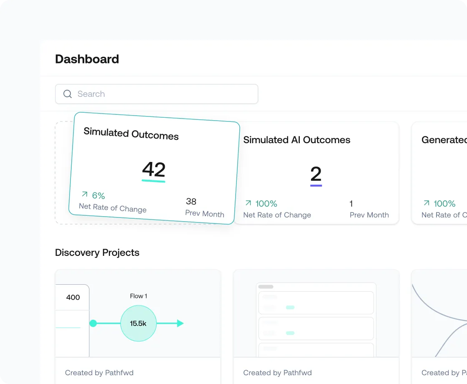467x384 pixels.
Task: Open the Flow 1 project thumbnail
Action: pos(138,313)
